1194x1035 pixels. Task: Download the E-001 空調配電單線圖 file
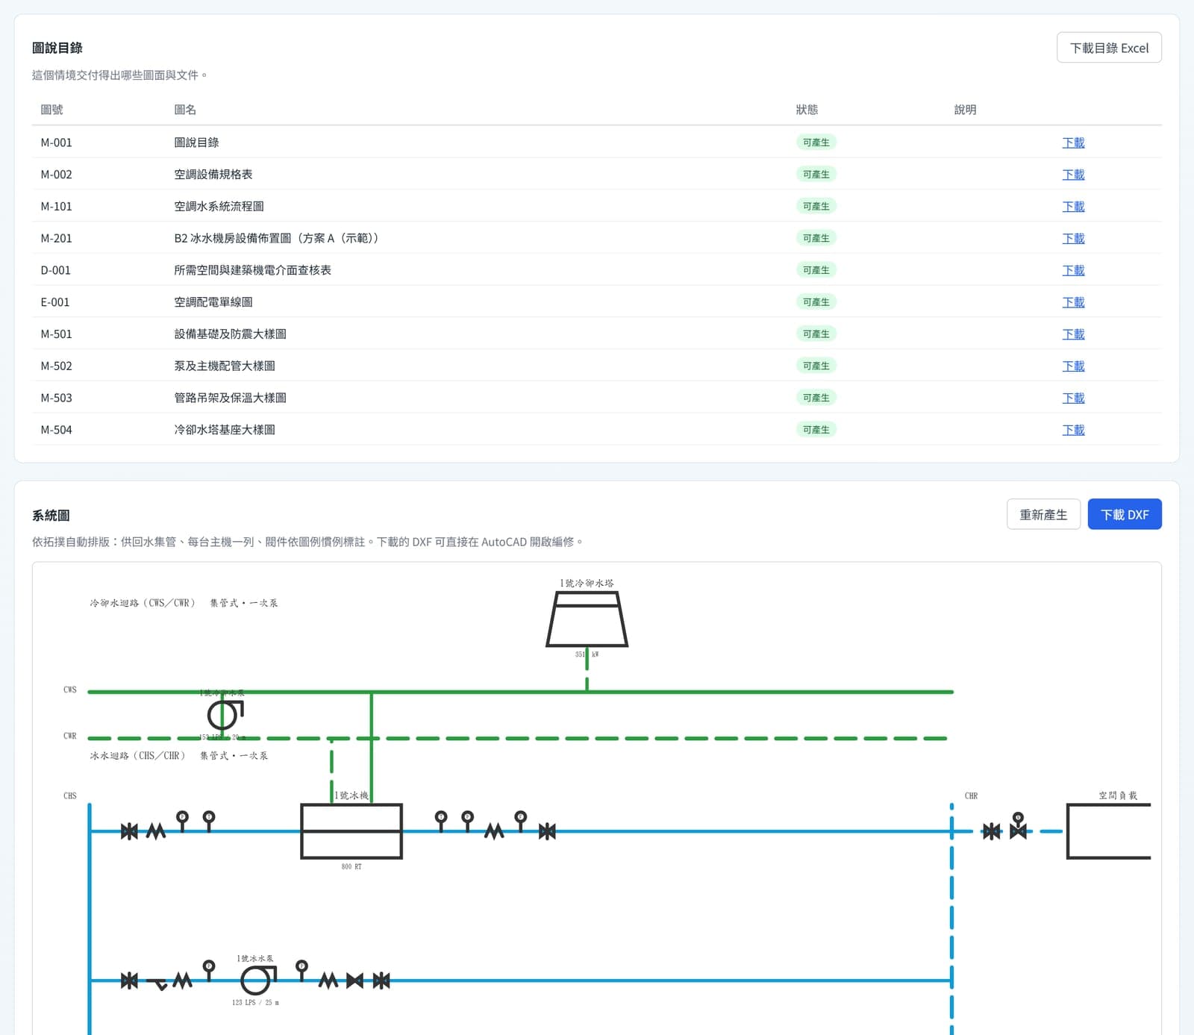[x=1073, y=302]
